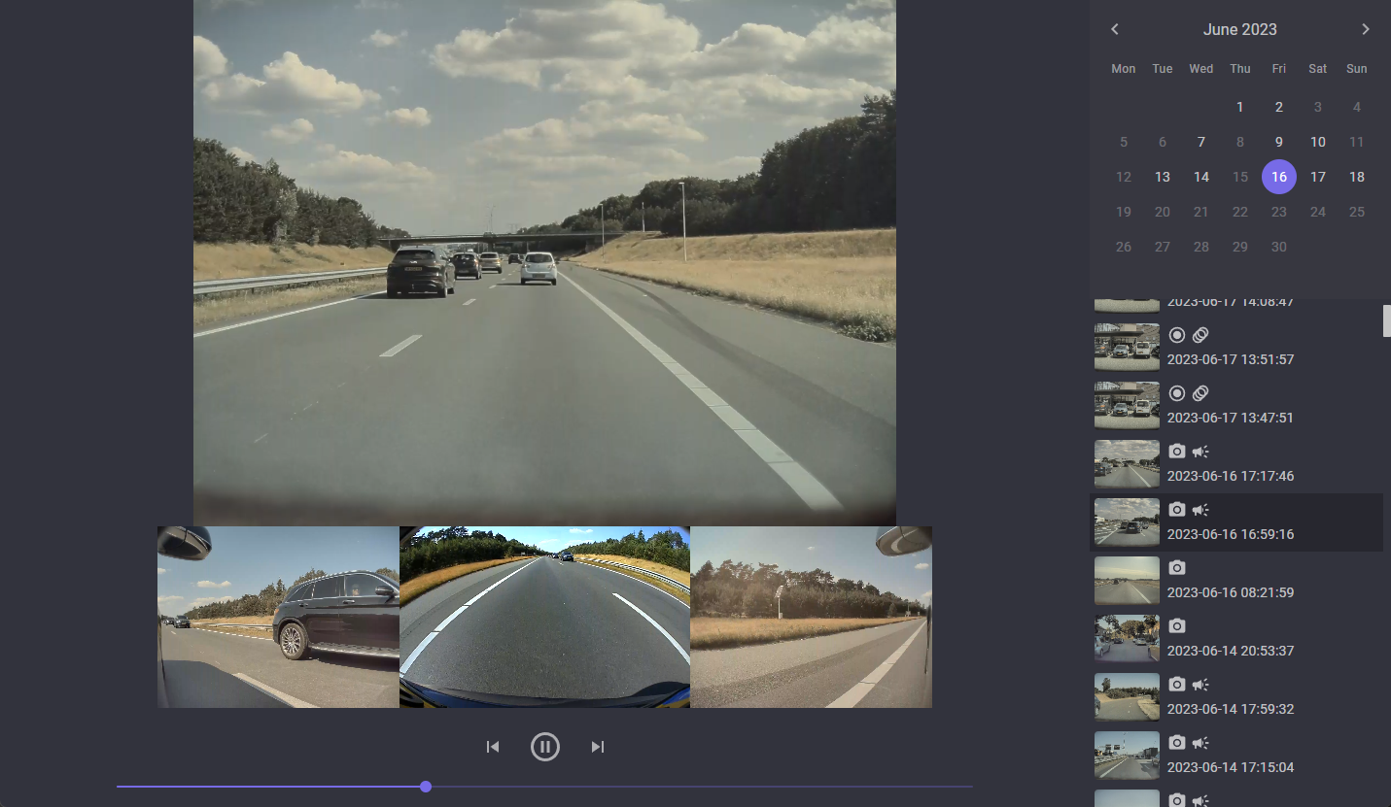Open thumbnail of 2023-06-14 17:59:32 clip
The width and height of the screenshot is (1391, 807).
click(1127, 696)
